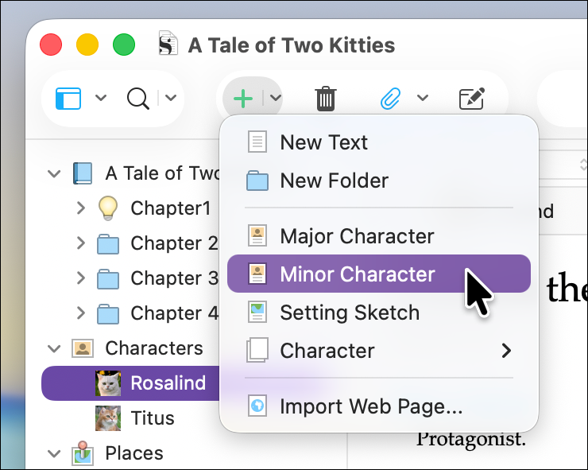Expand the Chapter1 tree item

pos(80,208)
